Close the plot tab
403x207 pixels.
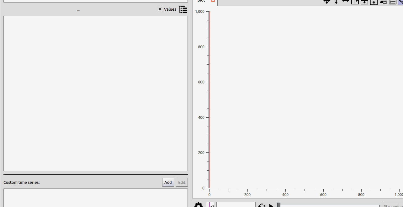(x=213, y=1)
